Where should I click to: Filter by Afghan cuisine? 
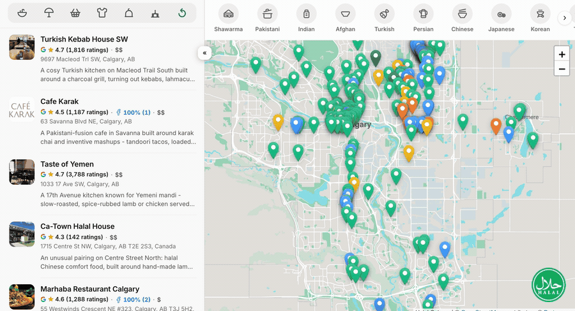point(345,18)
